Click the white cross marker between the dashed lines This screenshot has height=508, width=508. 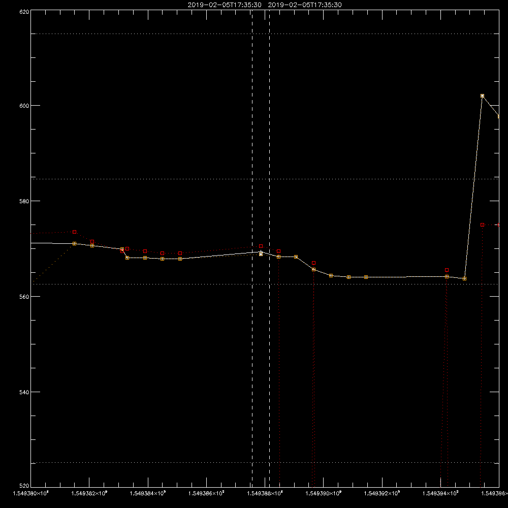[x=261, y=254]
